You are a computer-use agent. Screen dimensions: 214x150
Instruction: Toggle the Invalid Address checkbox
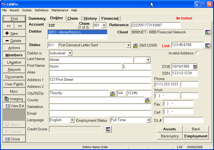click(x=197, y=53)
